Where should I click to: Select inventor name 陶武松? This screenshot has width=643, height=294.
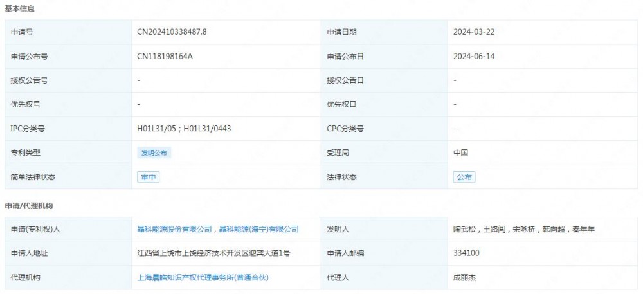pos(463,229)
